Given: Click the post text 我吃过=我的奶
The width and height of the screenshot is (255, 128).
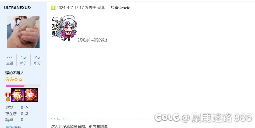Looking at the screenshot, I should (92, 40).
